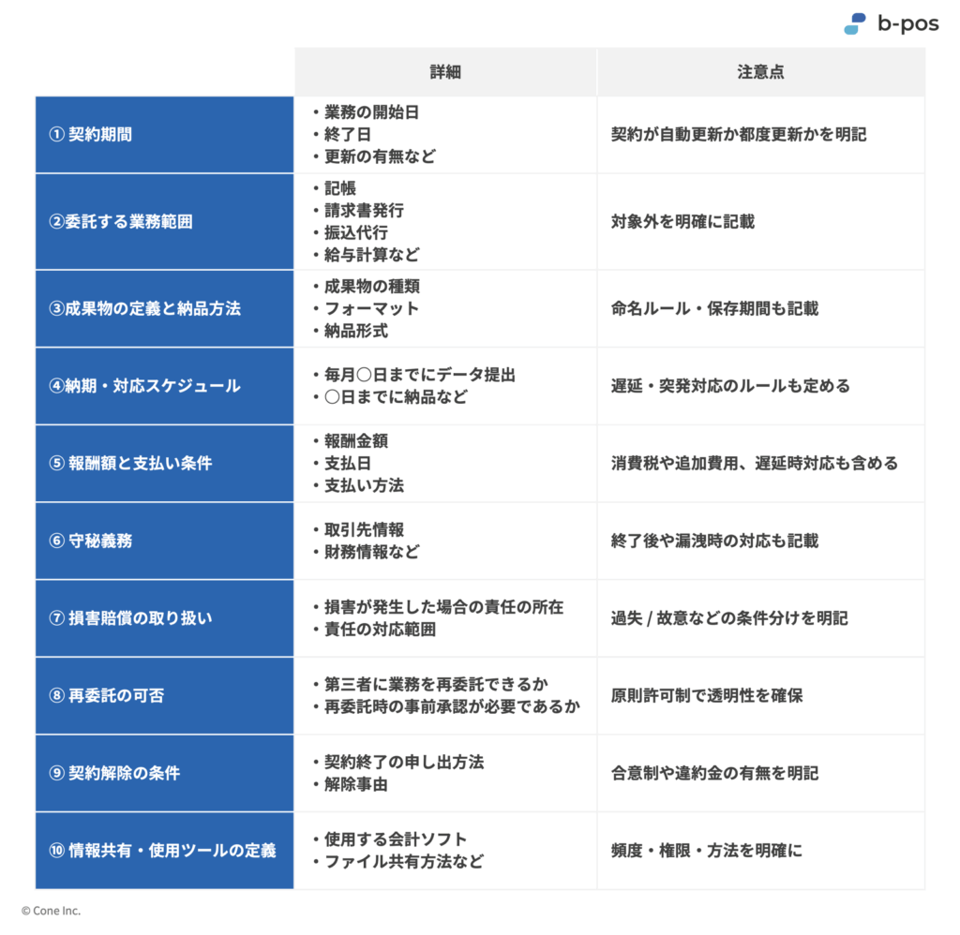The height and width of the screenshot is (935, 960).
Task: Select the 財務情報など bullet item
Action: (367, 552)
